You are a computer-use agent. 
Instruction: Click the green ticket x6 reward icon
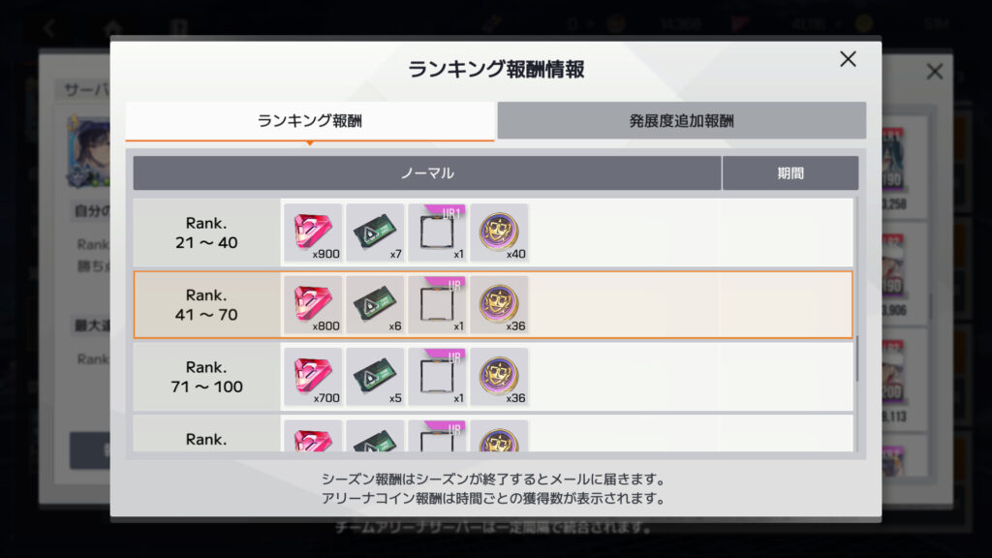[x=375, y=304]
